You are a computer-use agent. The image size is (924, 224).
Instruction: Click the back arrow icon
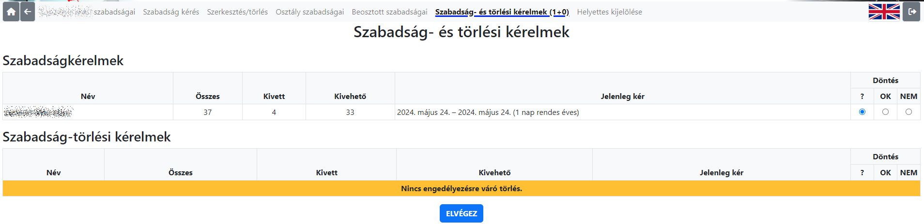pyautogui.click(x=28, y=12)
